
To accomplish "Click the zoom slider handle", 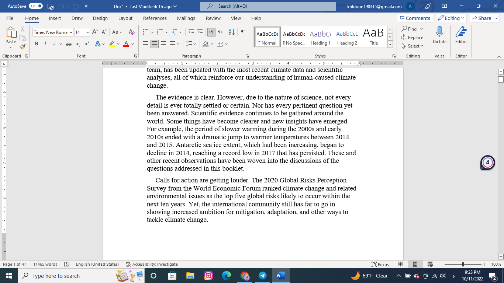I will [463, 264].
